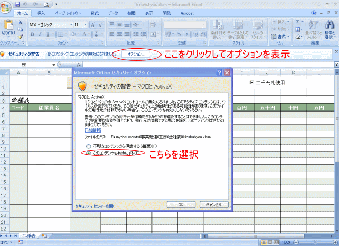
Task: Toggle italic formatting
Action: 40,34
